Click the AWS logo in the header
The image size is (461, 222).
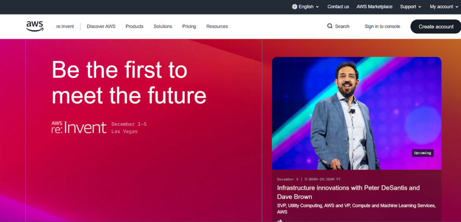pyautogui.click(x=35, y=27)
